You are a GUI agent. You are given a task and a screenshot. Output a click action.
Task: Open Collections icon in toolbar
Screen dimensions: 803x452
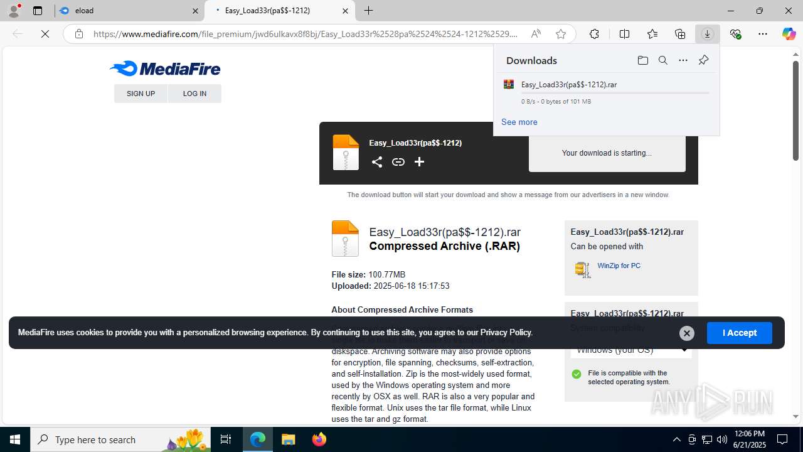coord(680,34)
